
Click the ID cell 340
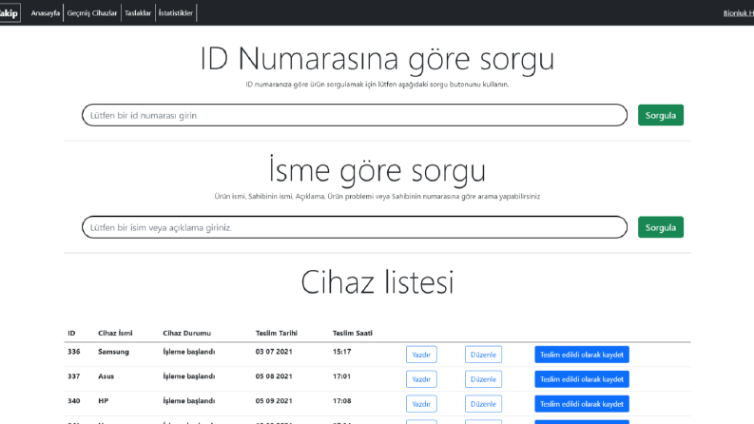(73, 401)
